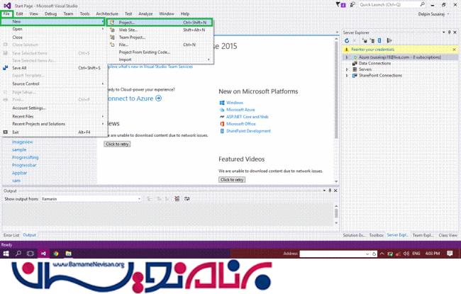The width and height of the screenshot is (461, 294).
Task: Click the Output panel vertical scrollbar
Action: point(336,215)
